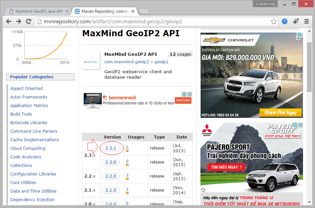Viewport: 315px width, 208px height.
Task: Click the Chevrolet ad AdChoices icon
Action: [300, 35]
